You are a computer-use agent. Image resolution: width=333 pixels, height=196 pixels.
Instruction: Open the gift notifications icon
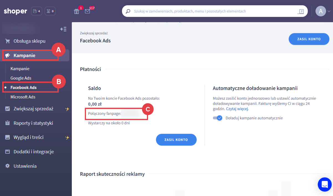77,11
